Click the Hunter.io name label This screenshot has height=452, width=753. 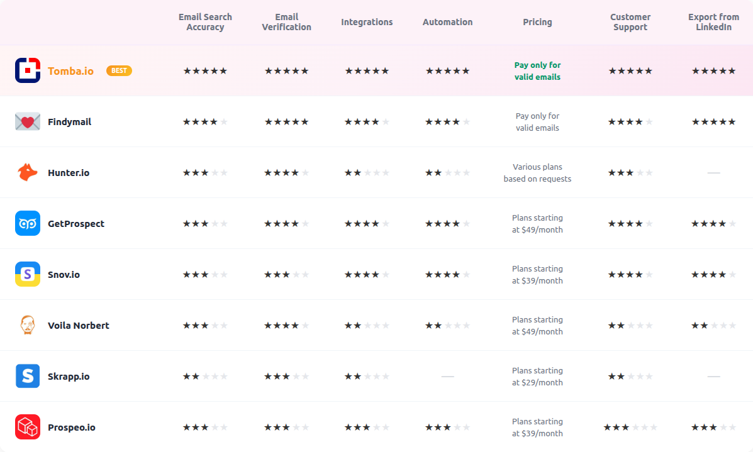[x=69, y=173]
